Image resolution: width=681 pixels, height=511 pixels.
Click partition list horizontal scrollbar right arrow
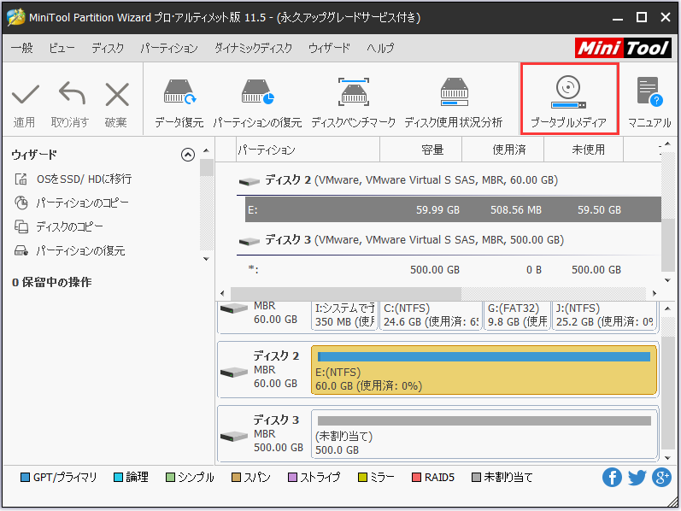tap(655, 294)
